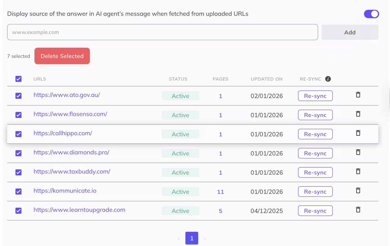Remove callhippo.com via its trash icon
Screen dimensions: 390x246
pos(358,133)
